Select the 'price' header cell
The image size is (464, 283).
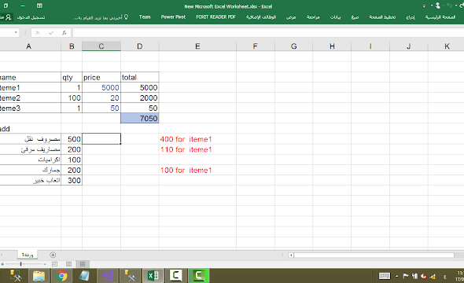(101, 78)
